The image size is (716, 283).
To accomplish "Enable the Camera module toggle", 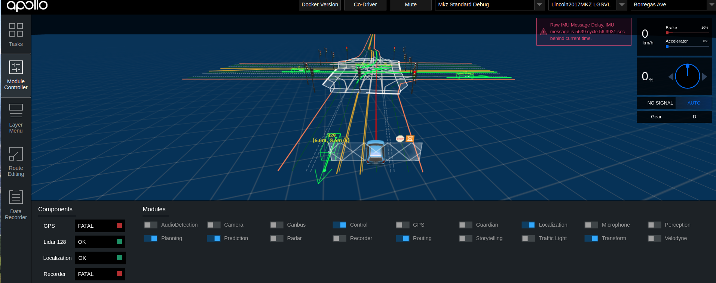I will (x=214, y=225).
